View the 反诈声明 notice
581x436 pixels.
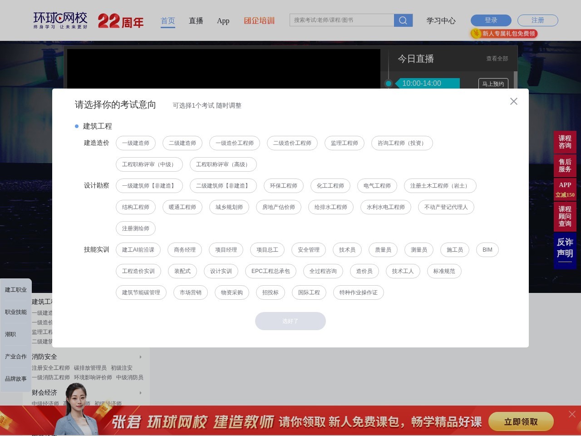pyautogui.click(x=565, y=248)
